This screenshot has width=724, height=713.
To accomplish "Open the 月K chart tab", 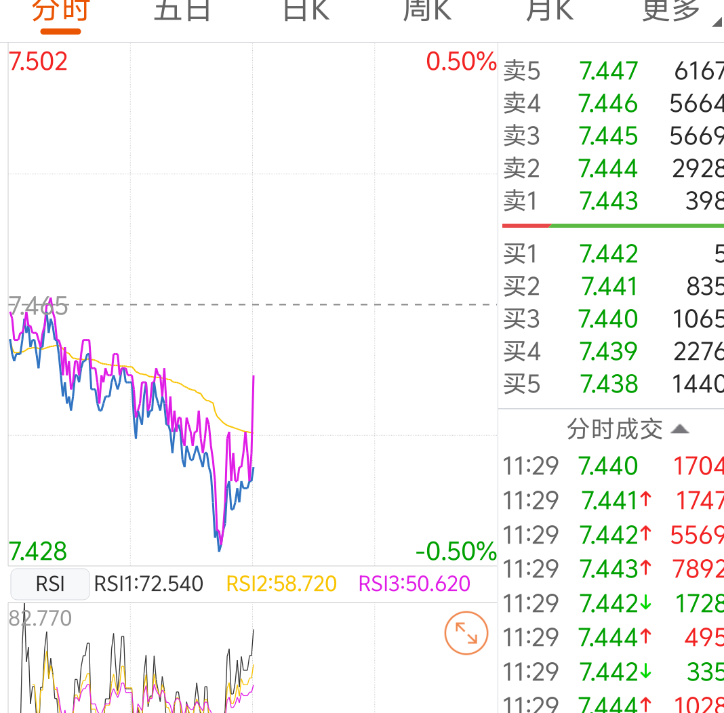I will (x=550, y=11).
